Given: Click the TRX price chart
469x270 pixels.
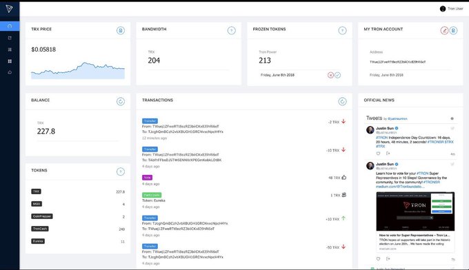Looking at the screenshot, I should [78, 70].
